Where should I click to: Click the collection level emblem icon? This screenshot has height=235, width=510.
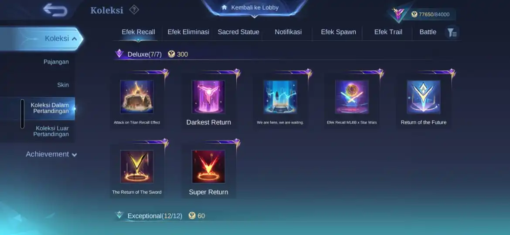click(398, 14)
